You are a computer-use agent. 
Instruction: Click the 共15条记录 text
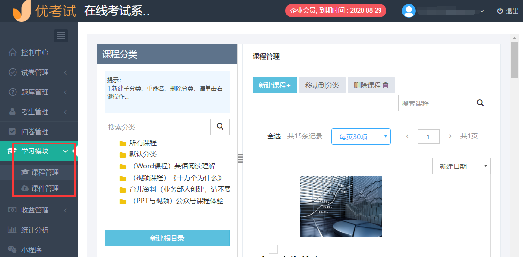pyautogui.click(x=305, y=136)
